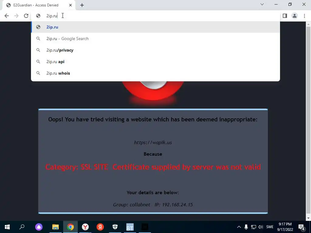The width and height of the screenshot is (311, 233).
Task: Click the "Oops! You have tried visiting" heading
Action: [x=153, y=120]
